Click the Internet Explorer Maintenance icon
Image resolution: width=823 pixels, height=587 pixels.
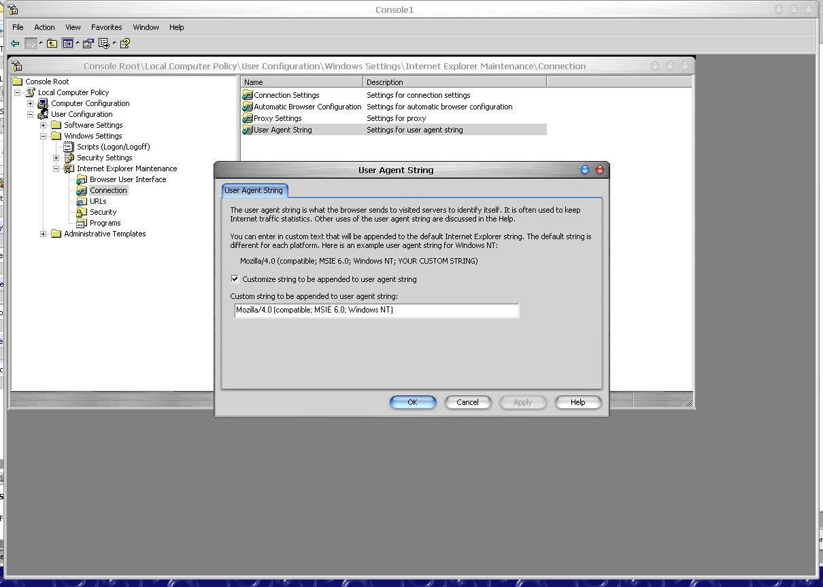(69, 168)
